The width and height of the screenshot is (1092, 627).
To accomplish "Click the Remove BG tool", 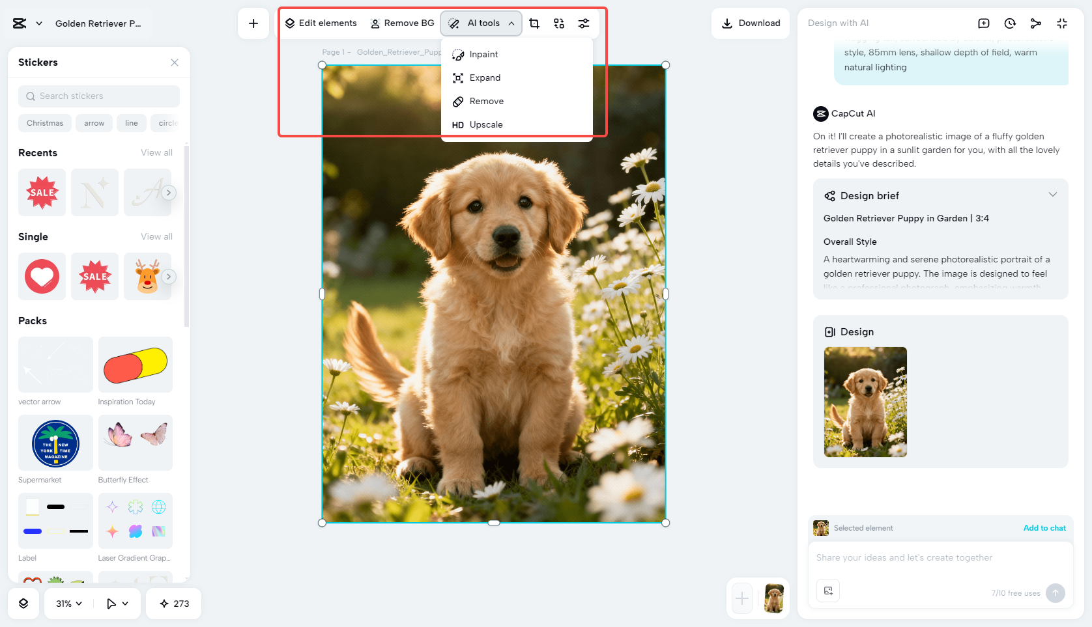I will [x=402, y=23].
